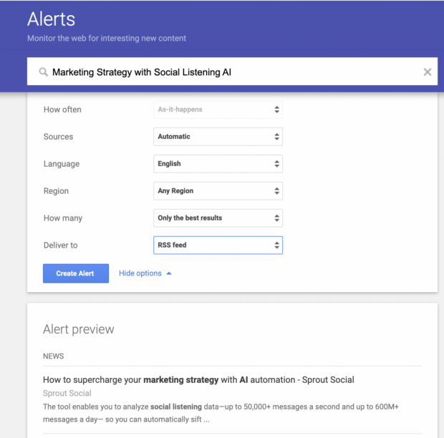Open the Sprout Social marketing strategy headline
Viewport: 444px width, 438px height.
(198, 379)
